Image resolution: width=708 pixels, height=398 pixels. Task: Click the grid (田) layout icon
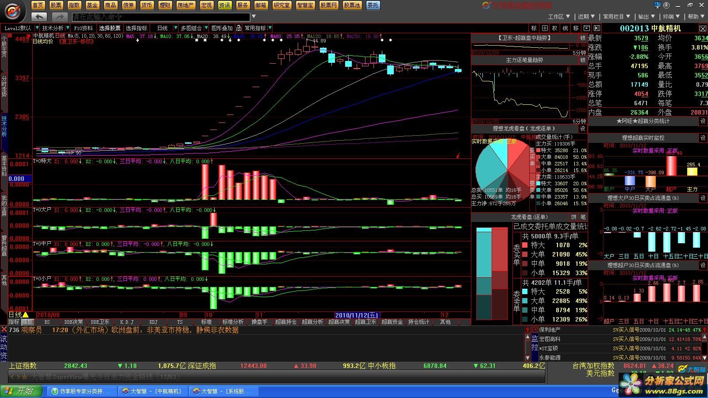coord(545,28)
